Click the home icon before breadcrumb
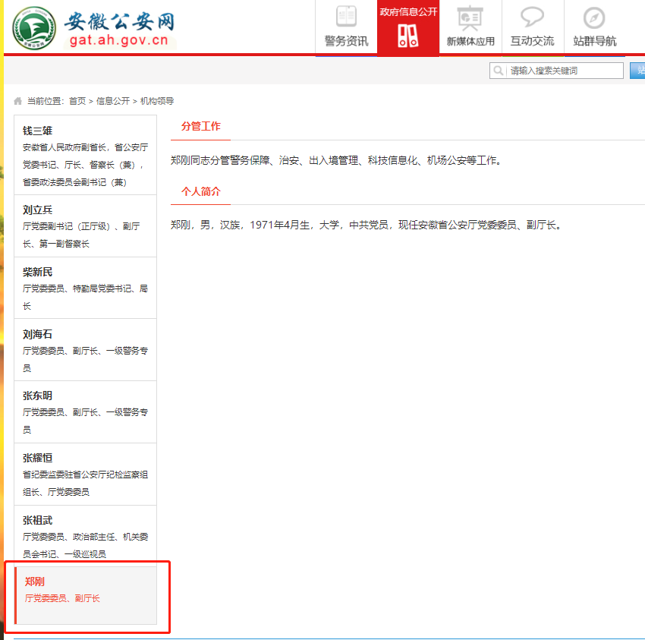 click(x=17, y=99)
